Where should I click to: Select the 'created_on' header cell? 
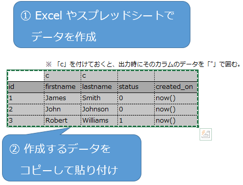click(x=176, y=87)
